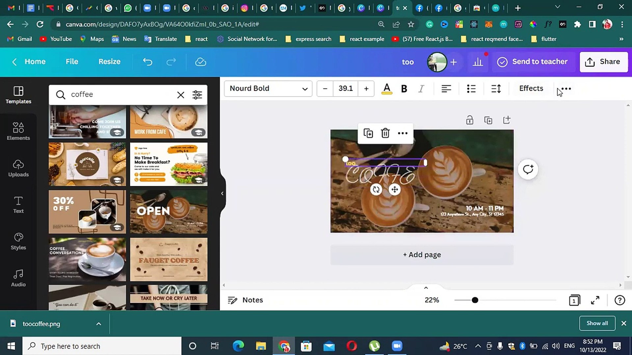The width and height of the screenshot is (632, 355).
Task: Open the Effects panel
Action: [531, 88]
